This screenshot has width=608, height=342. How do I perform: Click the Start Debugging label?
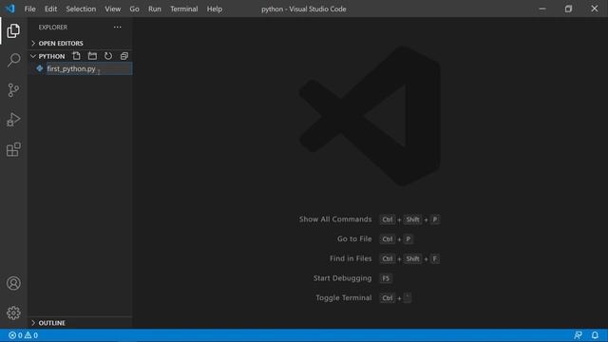342,278
